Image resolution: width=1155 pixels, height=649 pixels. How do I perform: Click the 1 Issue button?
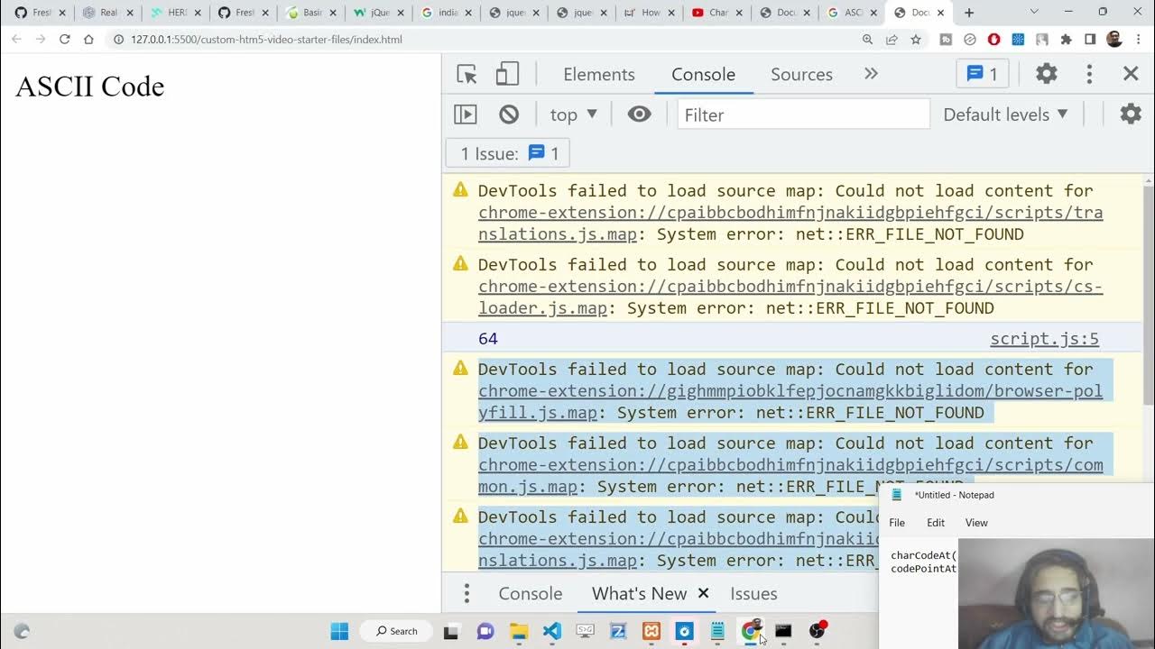pyautogui.click(x=508, y=153)
